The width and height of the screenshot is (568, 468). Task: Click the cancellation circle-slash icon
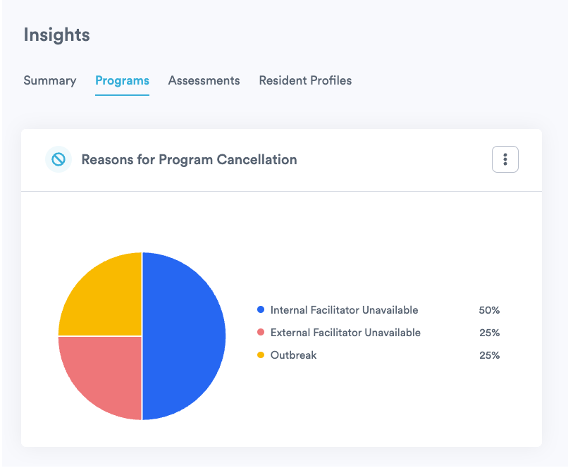58,160
